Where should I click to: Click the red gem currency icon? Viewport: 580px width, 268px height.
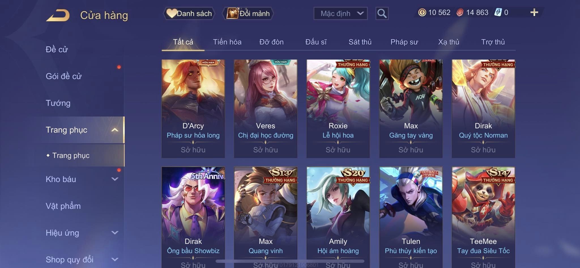point(460,12)
